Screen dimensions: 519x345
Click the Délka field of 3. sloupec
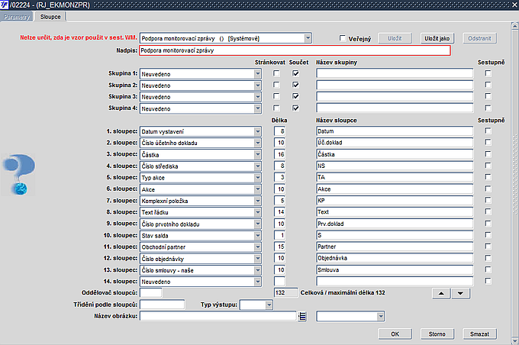click(x=279, y=154)
